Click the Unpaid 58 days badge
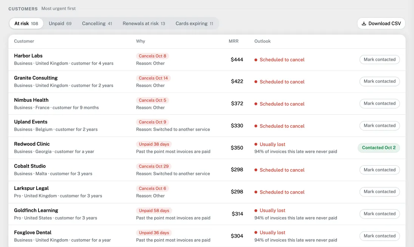 pos(154,211)
